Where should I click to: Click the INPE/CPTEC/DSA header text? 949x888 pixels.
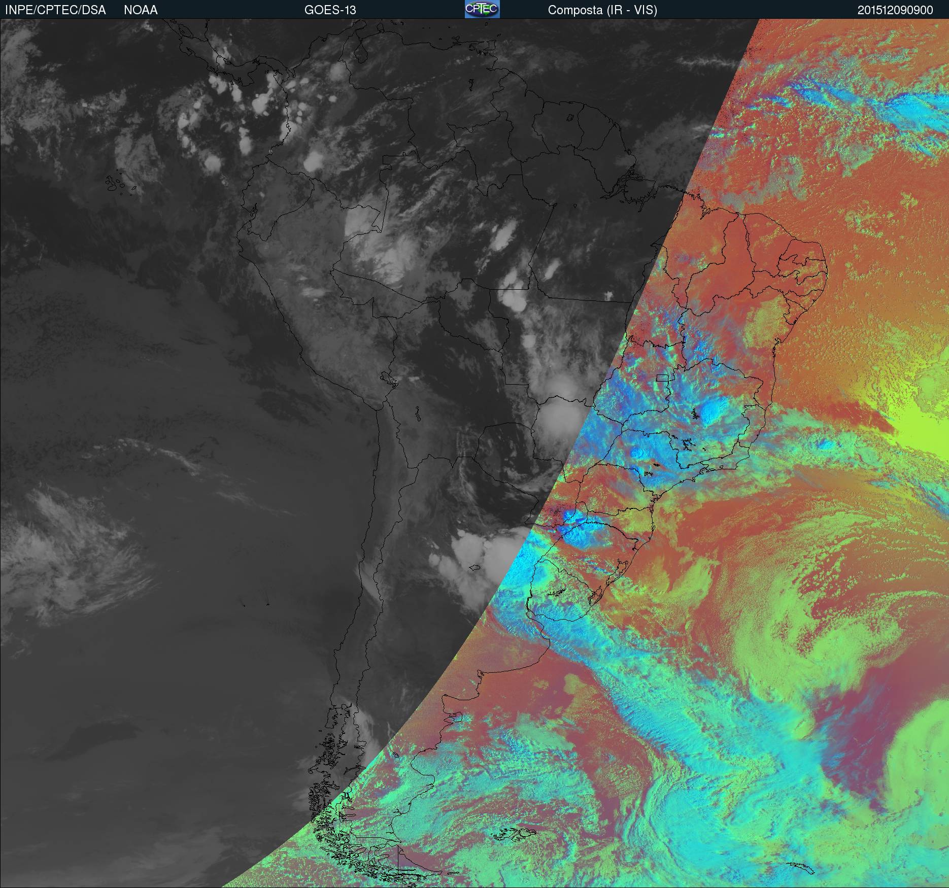(55, 10)
